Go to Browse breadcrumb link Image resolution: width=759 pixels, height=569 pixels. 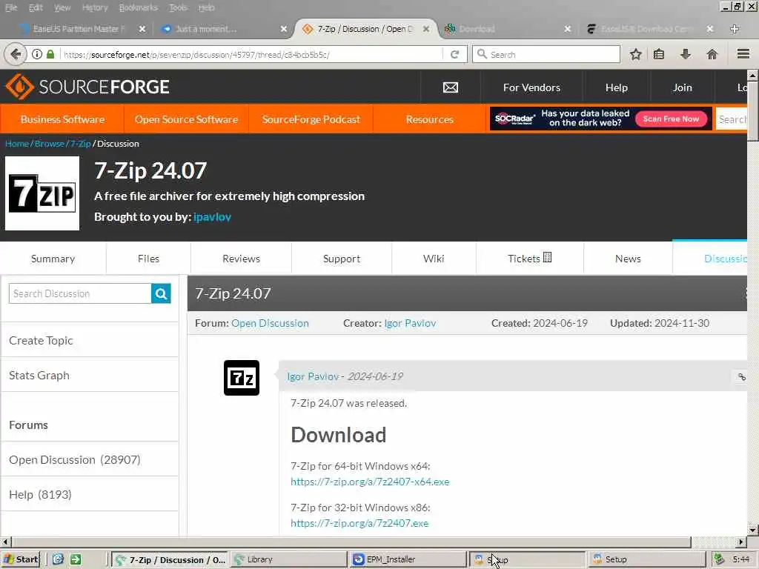click(x=50, y=144)
